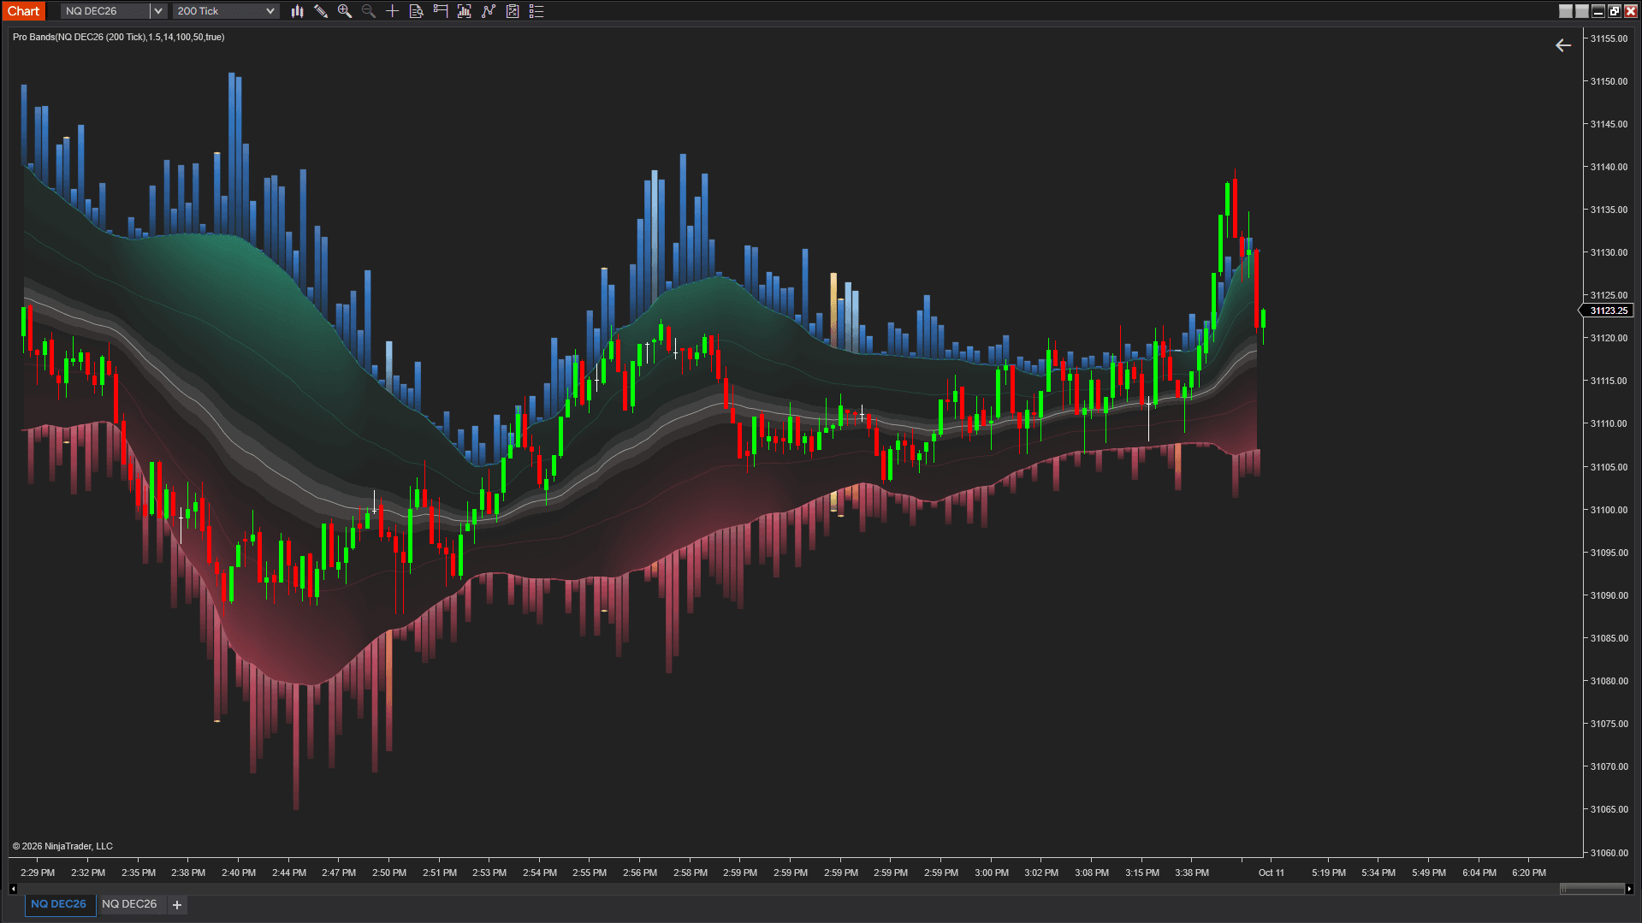Click the horizontal scrollbar left arrow
Image resolution: width=1642 pixels, height=923 pixels.
[x=13, y=889]
